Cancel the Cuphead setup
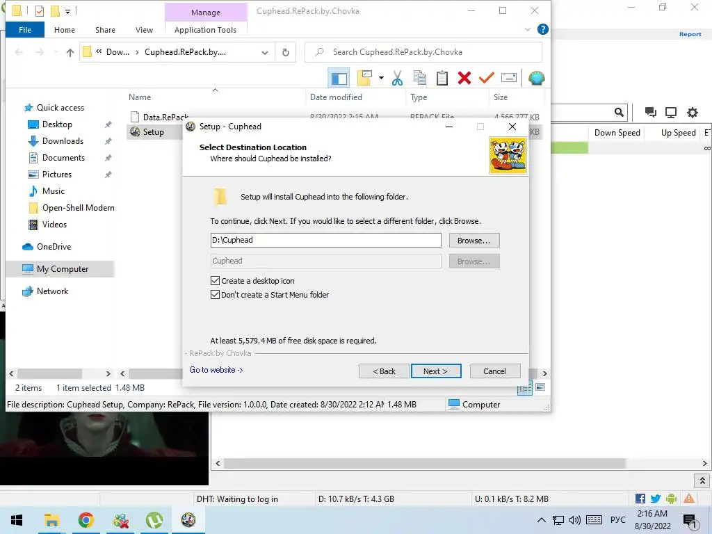Screen dimensions: 712x534 [x=495, y=371]
